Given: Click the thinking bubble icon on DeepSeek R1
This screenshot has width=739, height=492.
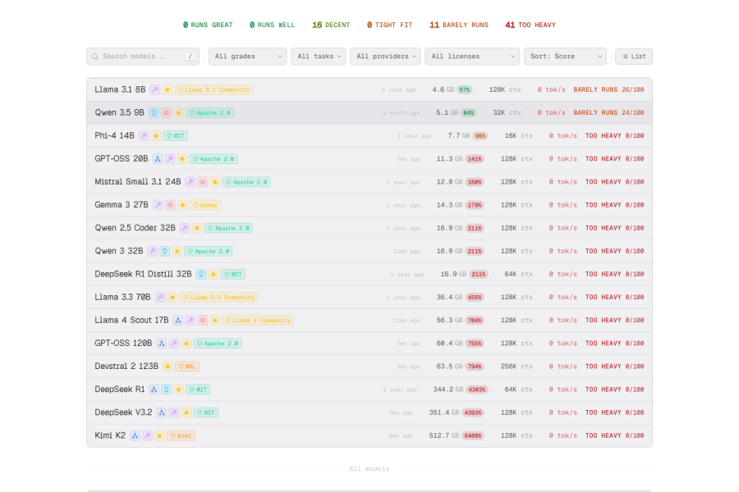Looking at the screenshot, I should pyautogui.click(x=166, y=389).
